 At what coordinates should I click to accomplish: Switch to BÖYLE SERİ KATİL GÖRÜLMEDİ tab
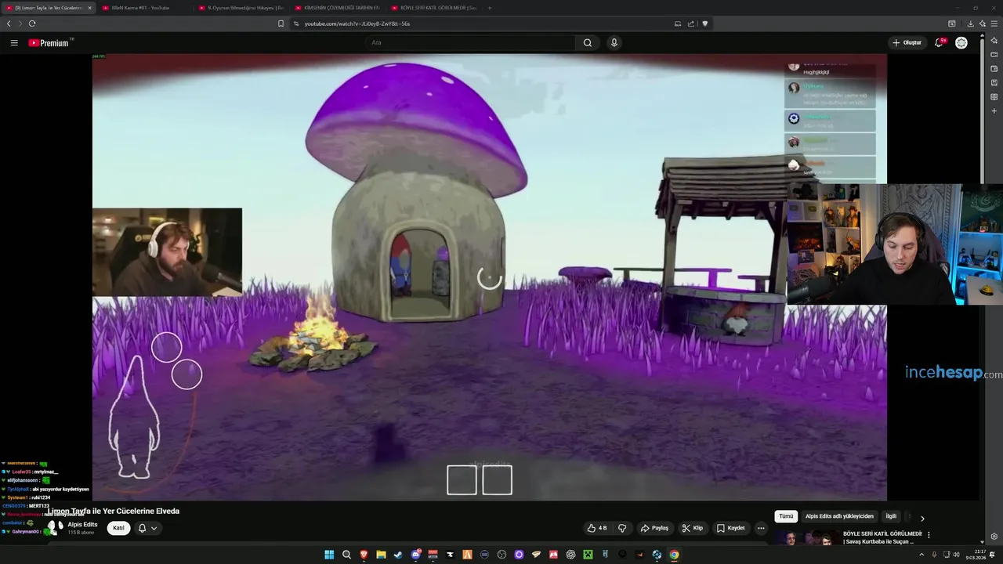[433, 8]
